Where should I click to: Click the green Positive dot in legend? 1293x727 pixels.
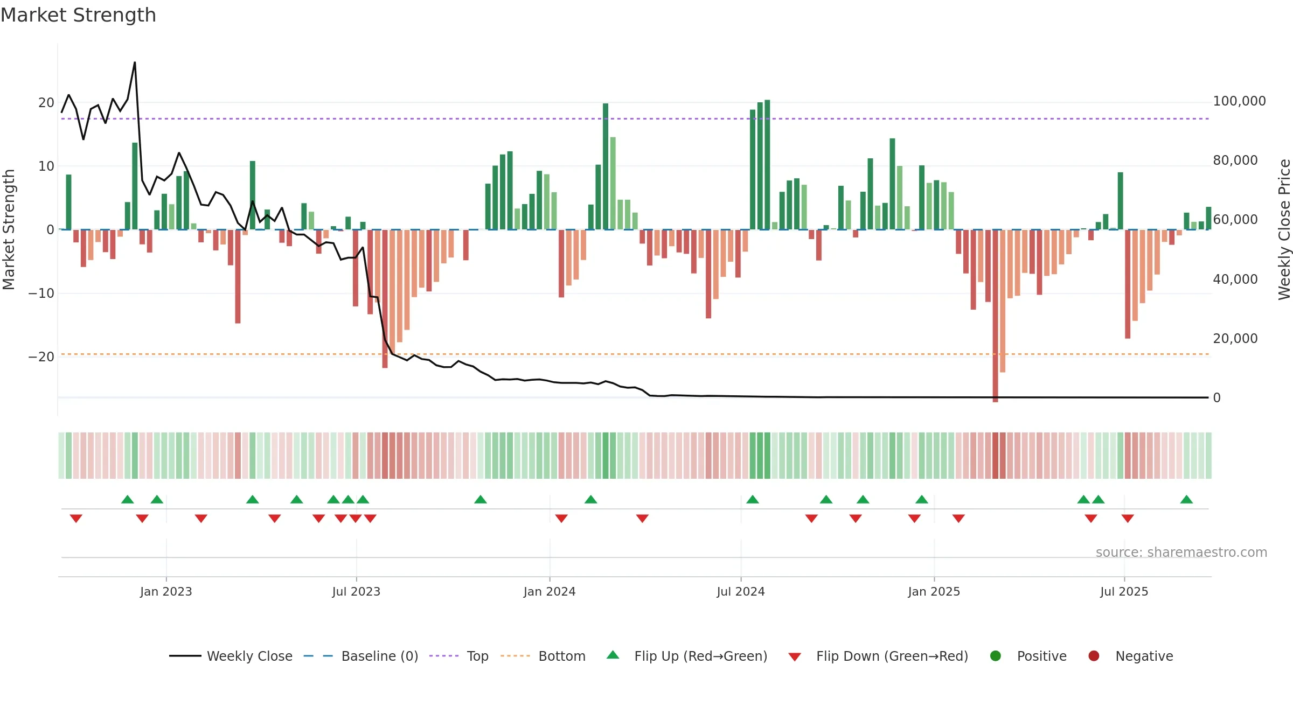(x=996, y=656)
